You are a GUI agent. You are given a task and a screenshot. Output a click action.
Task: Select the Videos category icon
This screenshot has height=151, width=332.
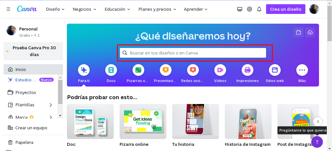point(220,70)
